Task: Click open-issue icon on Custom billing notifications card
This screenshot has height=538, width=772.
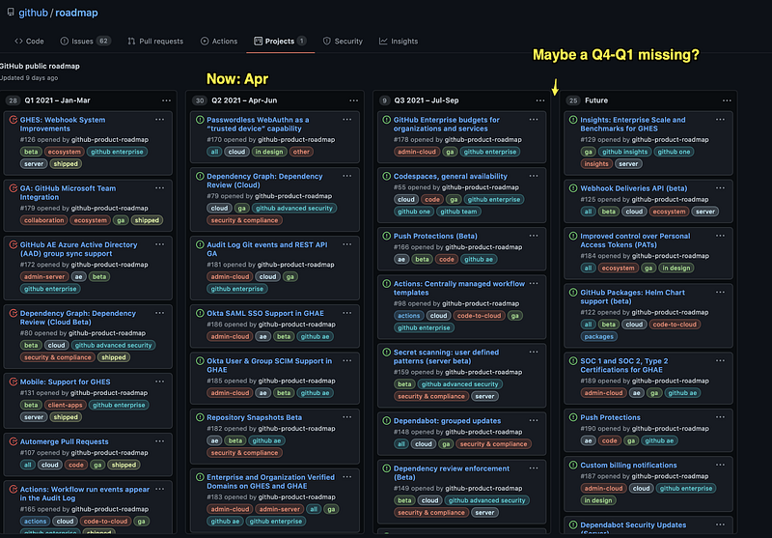Action: tap(573, 466)
